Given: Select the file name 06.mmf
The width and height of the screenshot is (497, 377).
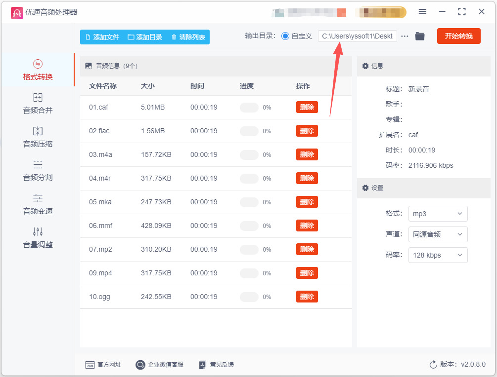Looking at the screenshot, I should point(101,226).
